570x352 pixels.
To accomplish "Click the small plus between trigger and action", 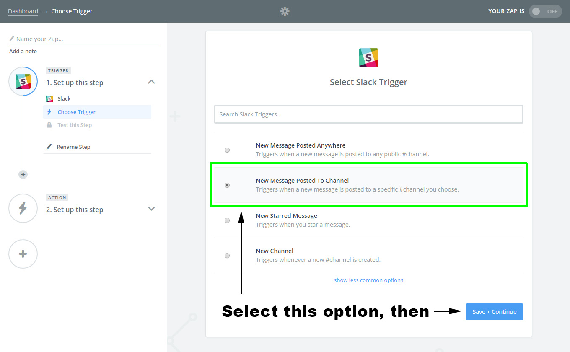I will 23,174.
